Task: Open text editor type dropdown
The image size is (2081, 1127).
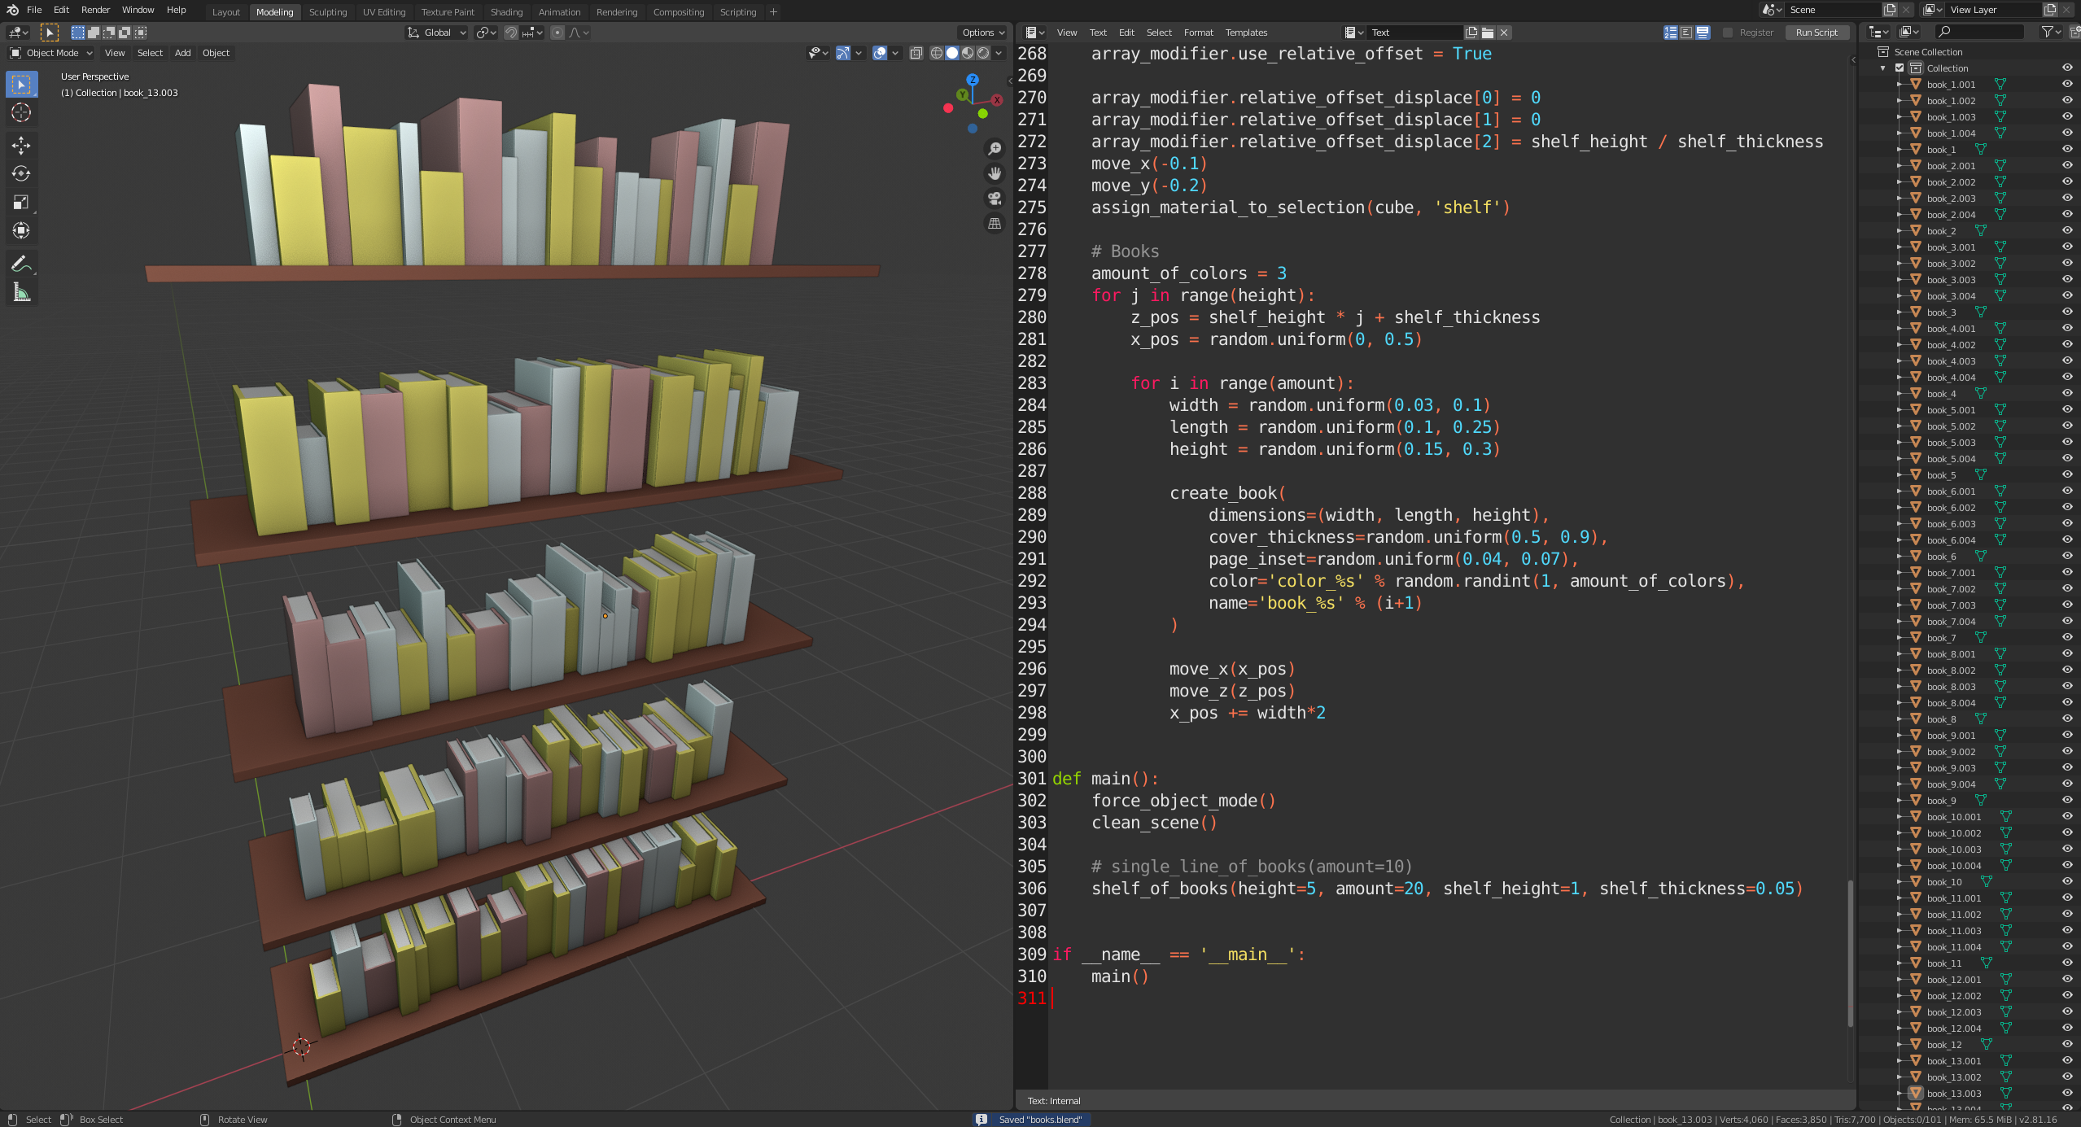Action: (x=1034, y=33)
